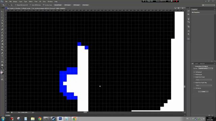Select the Rectangular Marquee tool
Screen dimensions: 216x121
point(2,14)
